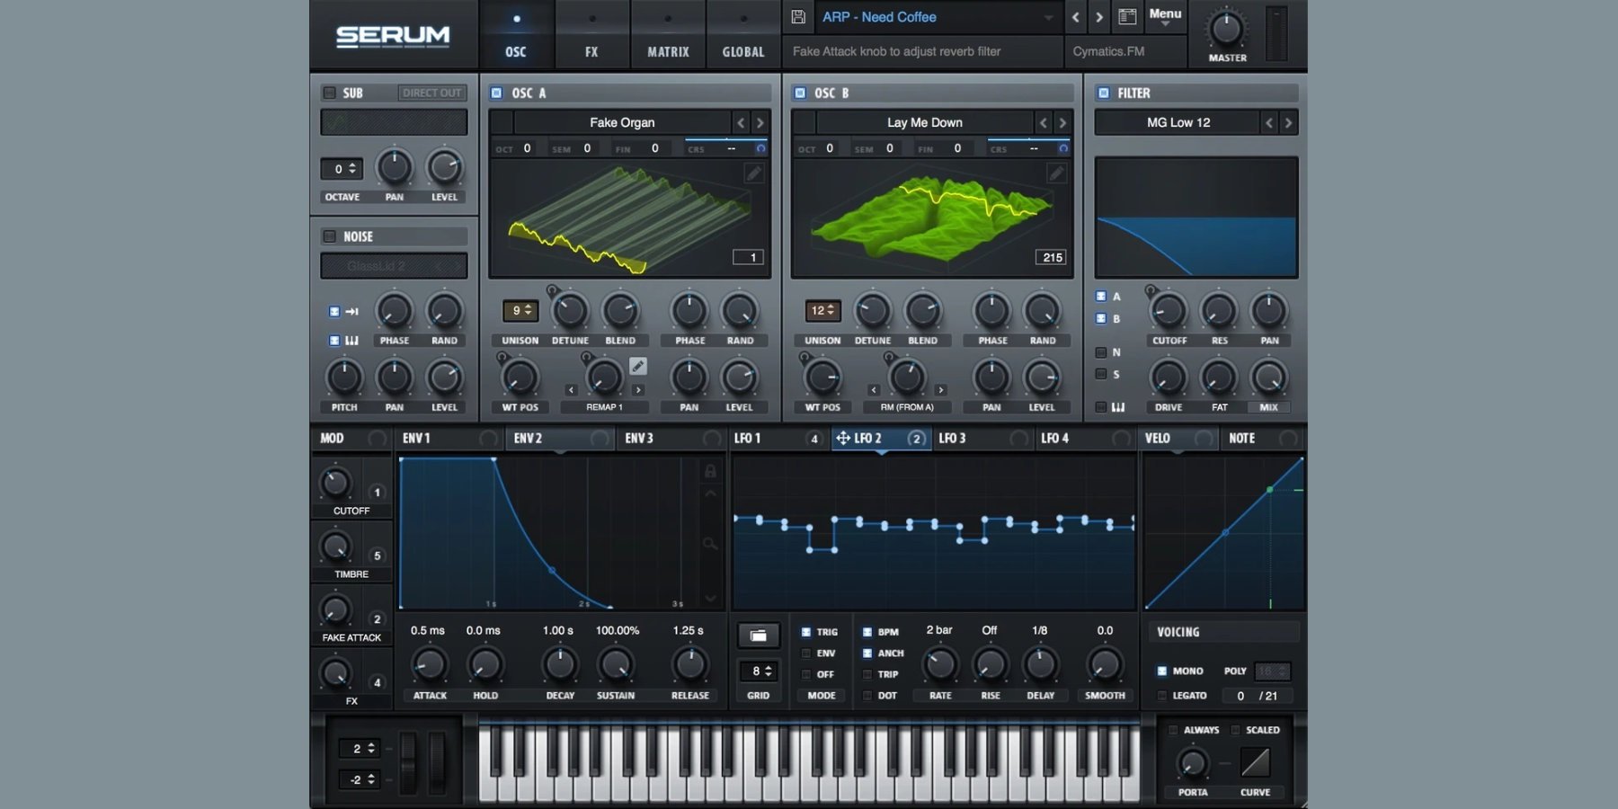Select the ENV 2 tab
Image resolution: width=1618 pixels, height=809 pixels.
(x=559, y=438)
